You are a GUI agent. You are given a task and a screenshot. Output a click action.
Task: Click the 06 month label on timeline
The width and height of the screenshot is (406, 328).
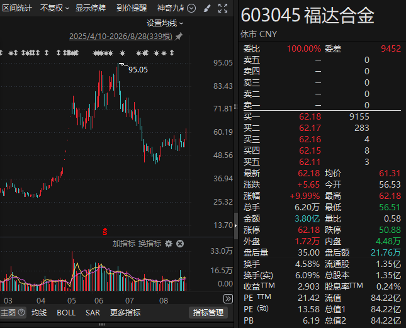pyautogui.click(x=99, y=301)
